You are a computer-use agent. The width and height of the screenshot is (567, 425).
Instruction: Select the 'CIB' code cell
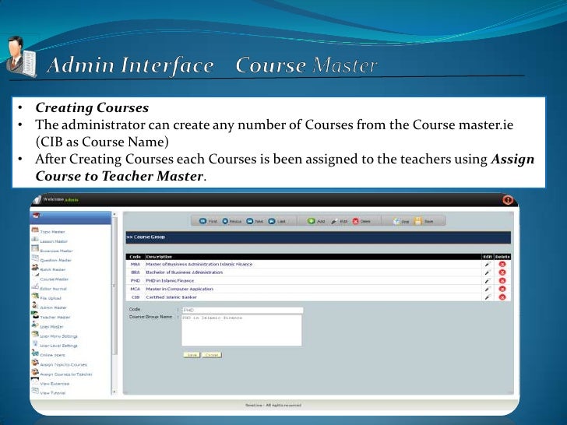pyautogui.click(x=136, y=297)
